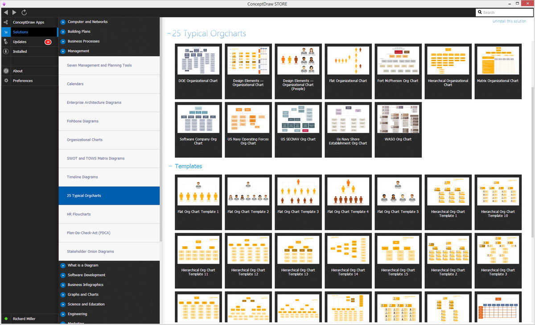Image resolution: width=535 pixels, height=325 pixels.
Task: Open Design Elements Organizational Chart (People)
Action: click(298, 71)
